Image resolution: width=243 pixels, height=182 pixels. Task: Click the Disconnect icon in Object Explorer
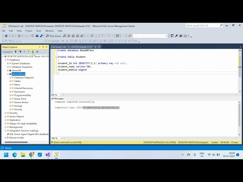(x=20, y=52)
